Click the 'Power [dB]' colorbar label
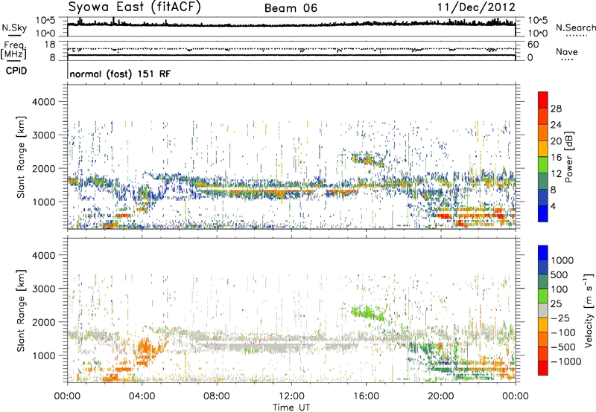Screen dimensions: 596x412 [568, 157]
